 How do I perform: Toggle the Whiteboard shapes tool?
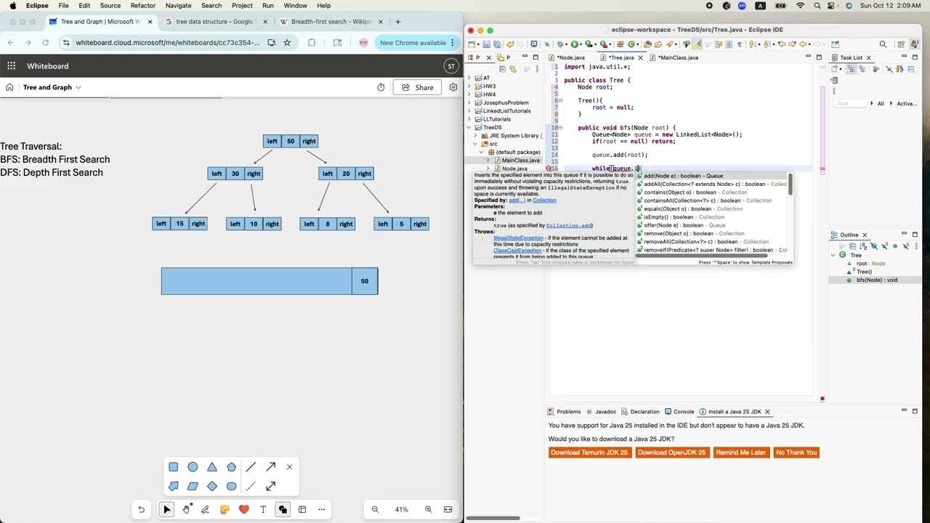coord(283,509)
